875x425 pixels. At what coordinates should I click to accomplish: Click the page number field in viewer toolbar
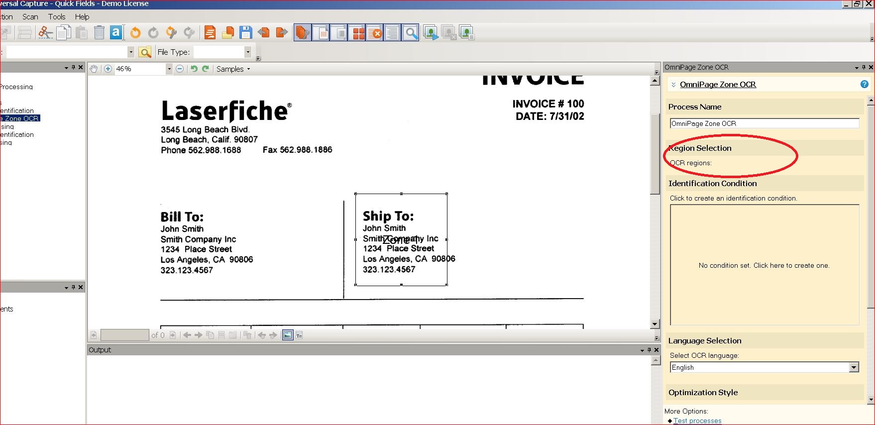tap(124, 335)
